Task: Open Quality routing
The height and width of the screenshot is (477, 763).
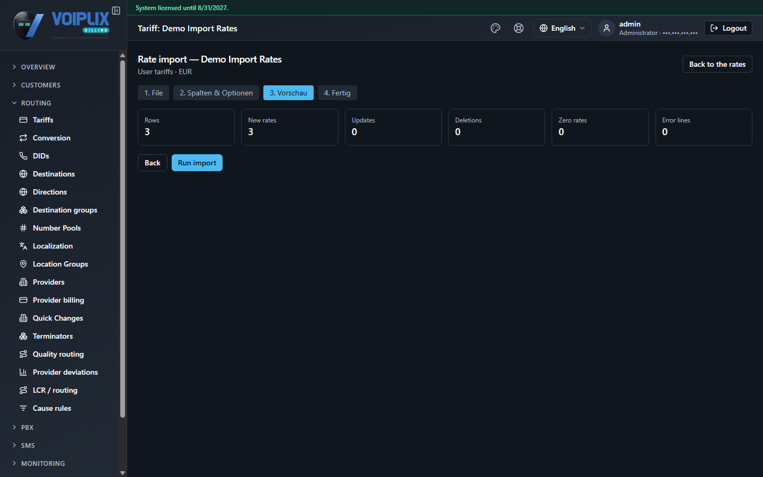Action: pyautogui.click(x=59, y=354)
